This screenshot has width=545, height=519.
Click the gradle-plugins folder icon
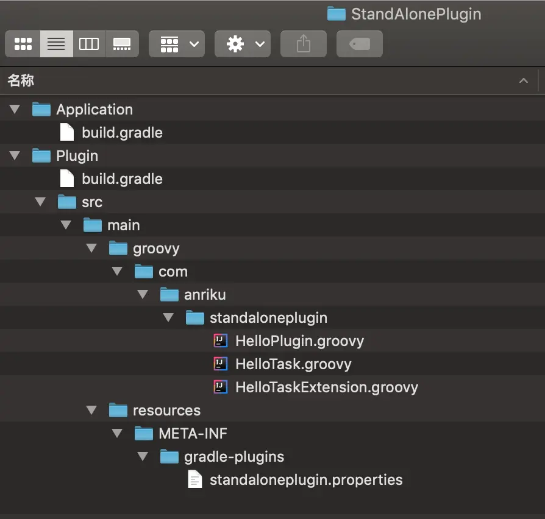pos(169,456)
